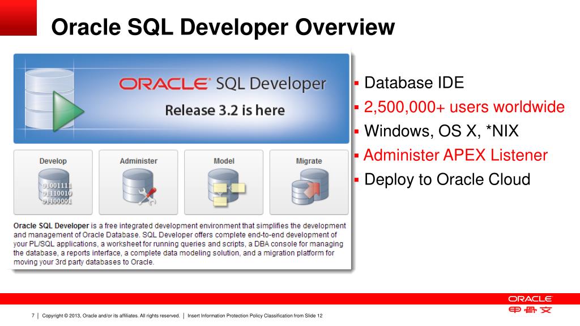Click slide number 7 in the footer
The image size is (580, 326).
point(33,316)
